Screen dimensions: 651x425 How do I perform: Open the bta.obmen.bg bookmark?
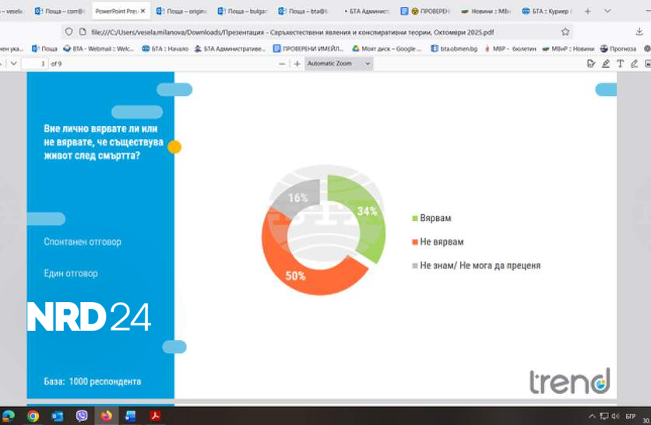pos(455,48)
